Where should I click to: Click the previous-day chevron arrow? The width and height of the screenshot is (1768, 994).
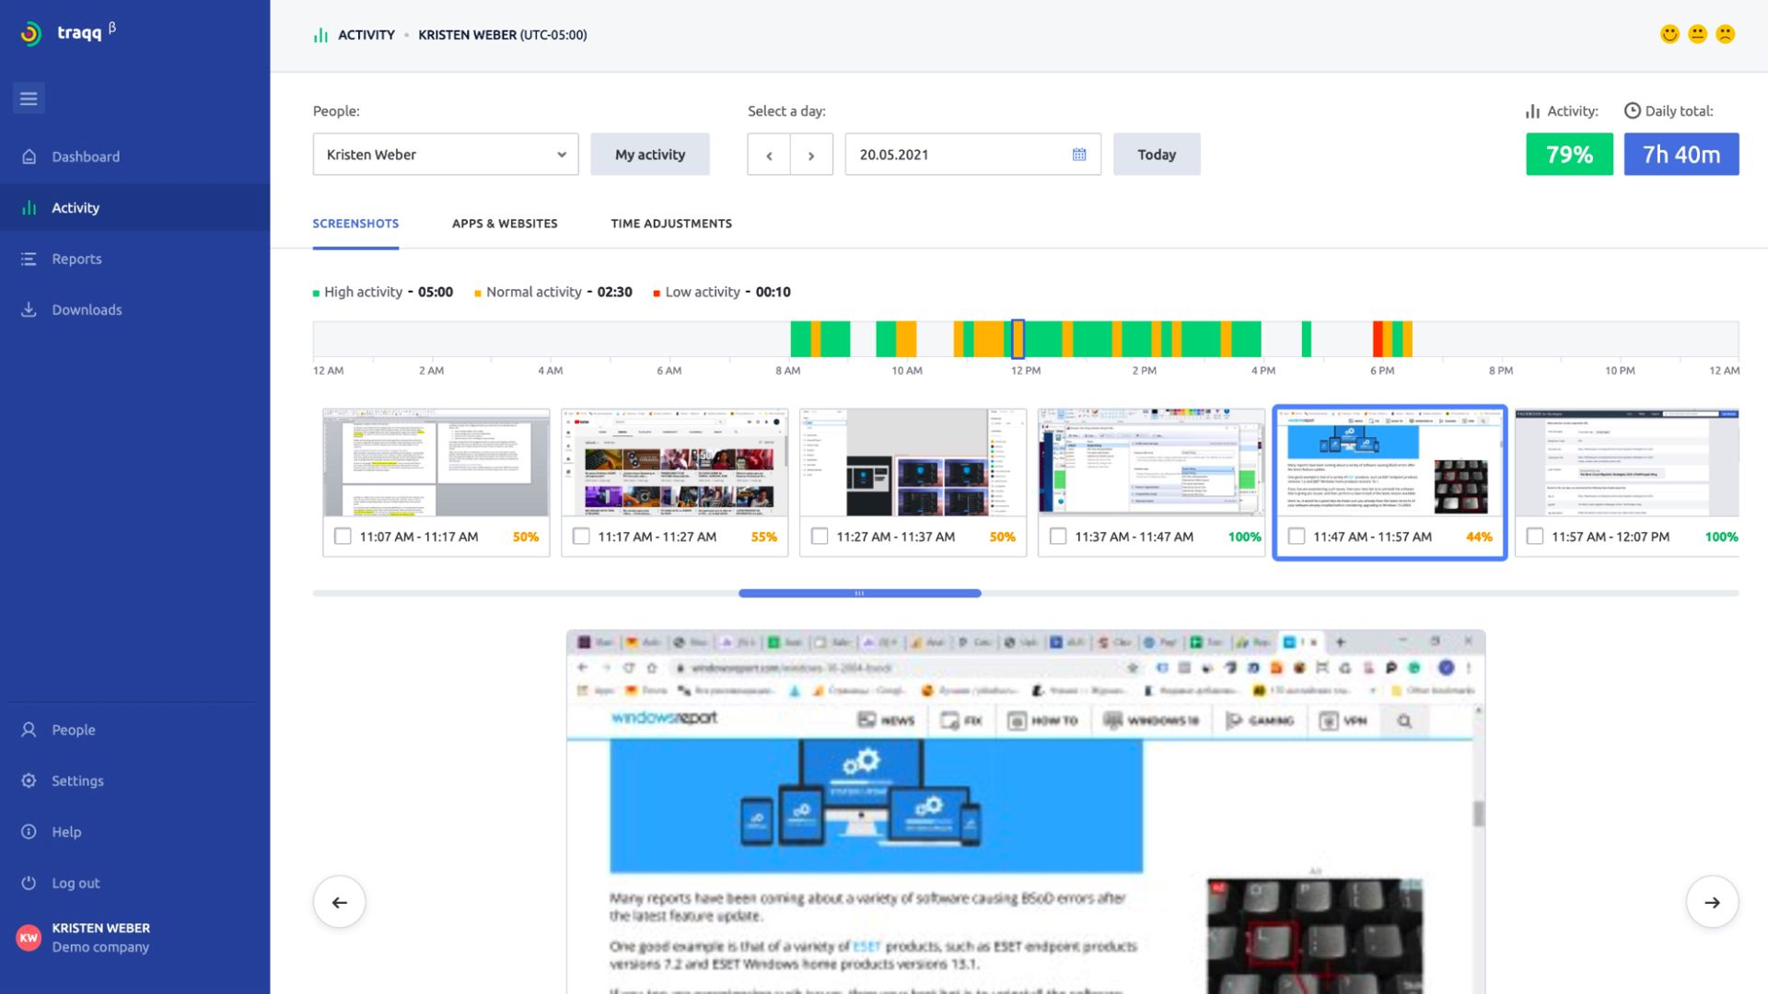(769, 154)
